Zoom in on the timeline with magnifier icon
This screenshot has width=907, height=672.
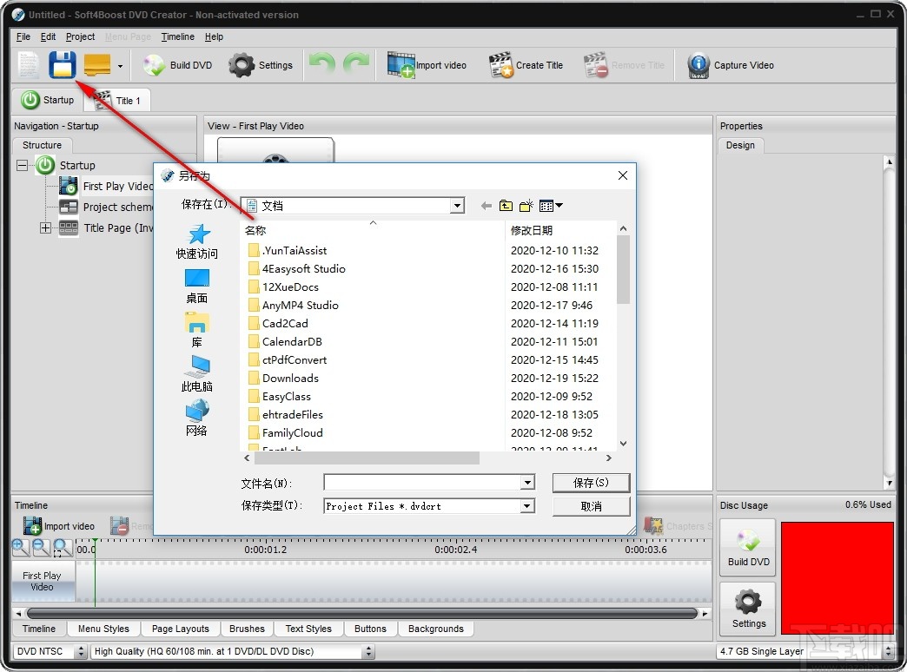tap(19, 548)
